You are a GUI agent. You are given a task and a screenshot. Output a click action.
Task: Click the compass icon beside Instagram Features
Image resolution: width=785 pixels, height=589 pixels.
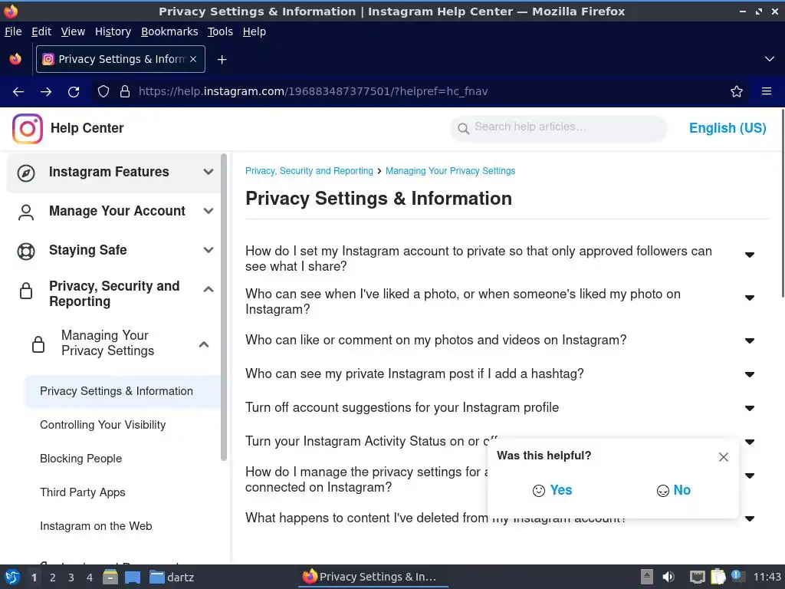point(26,173)
